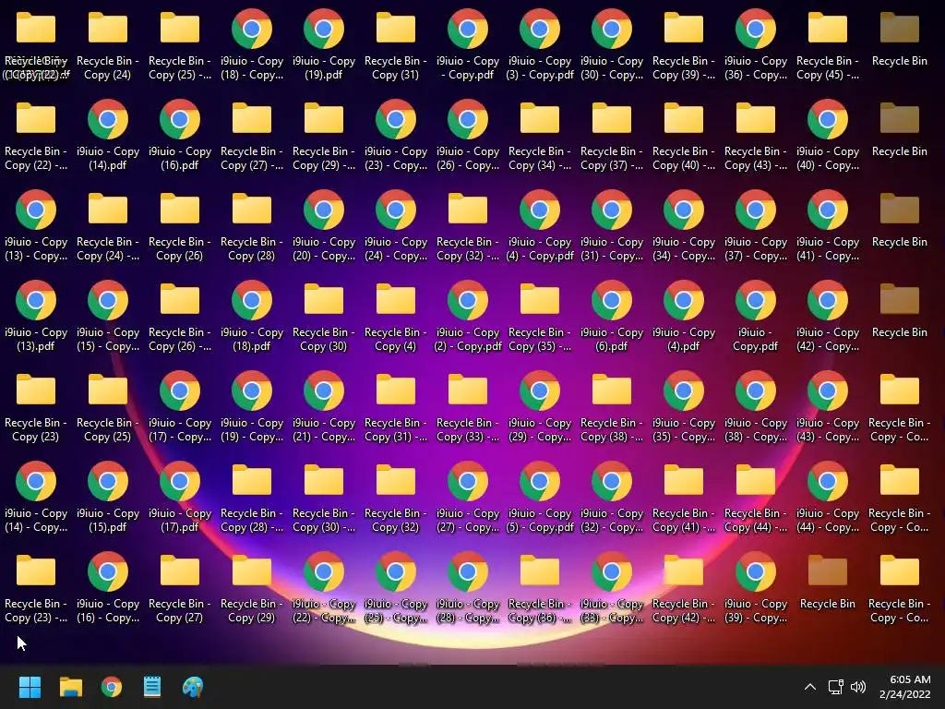Select file i9iuio - Copy (2) - Copy.pdf
The image size is (945, 709).
pos(468,317)
